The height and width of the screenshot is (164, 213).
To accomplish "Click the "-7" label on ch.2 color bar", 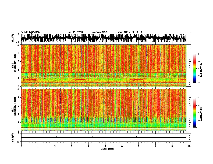I will pyautogui.click(x=198, y=127).
